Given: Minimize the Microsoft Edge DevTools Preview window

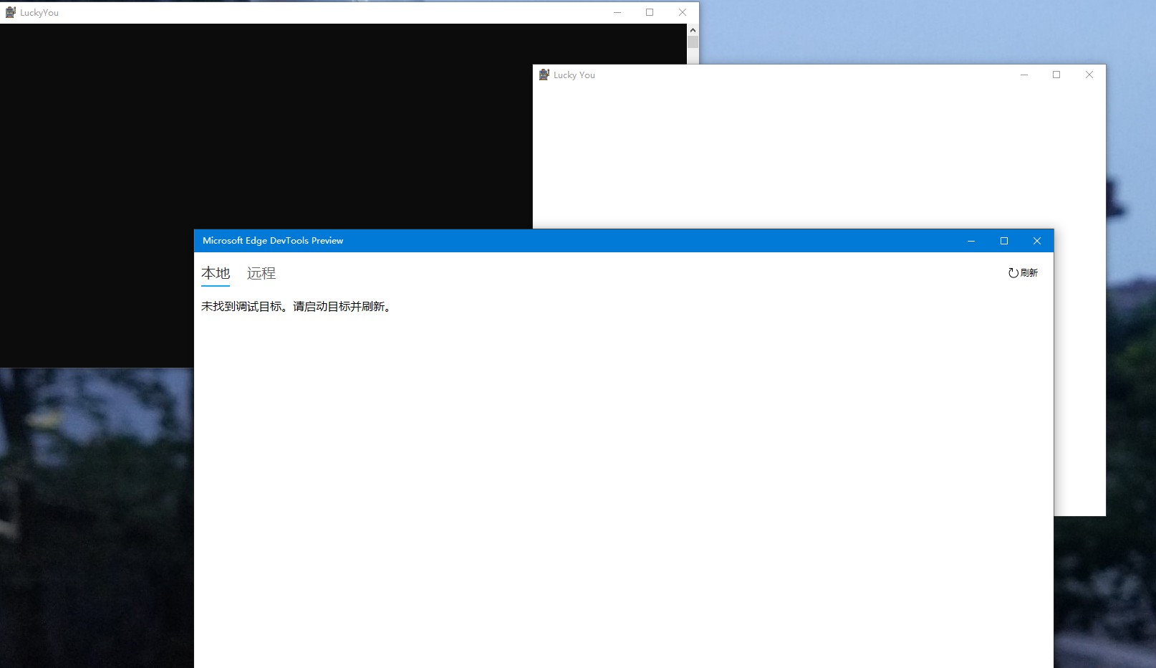Looking at the screenshot, I should 971,241.
